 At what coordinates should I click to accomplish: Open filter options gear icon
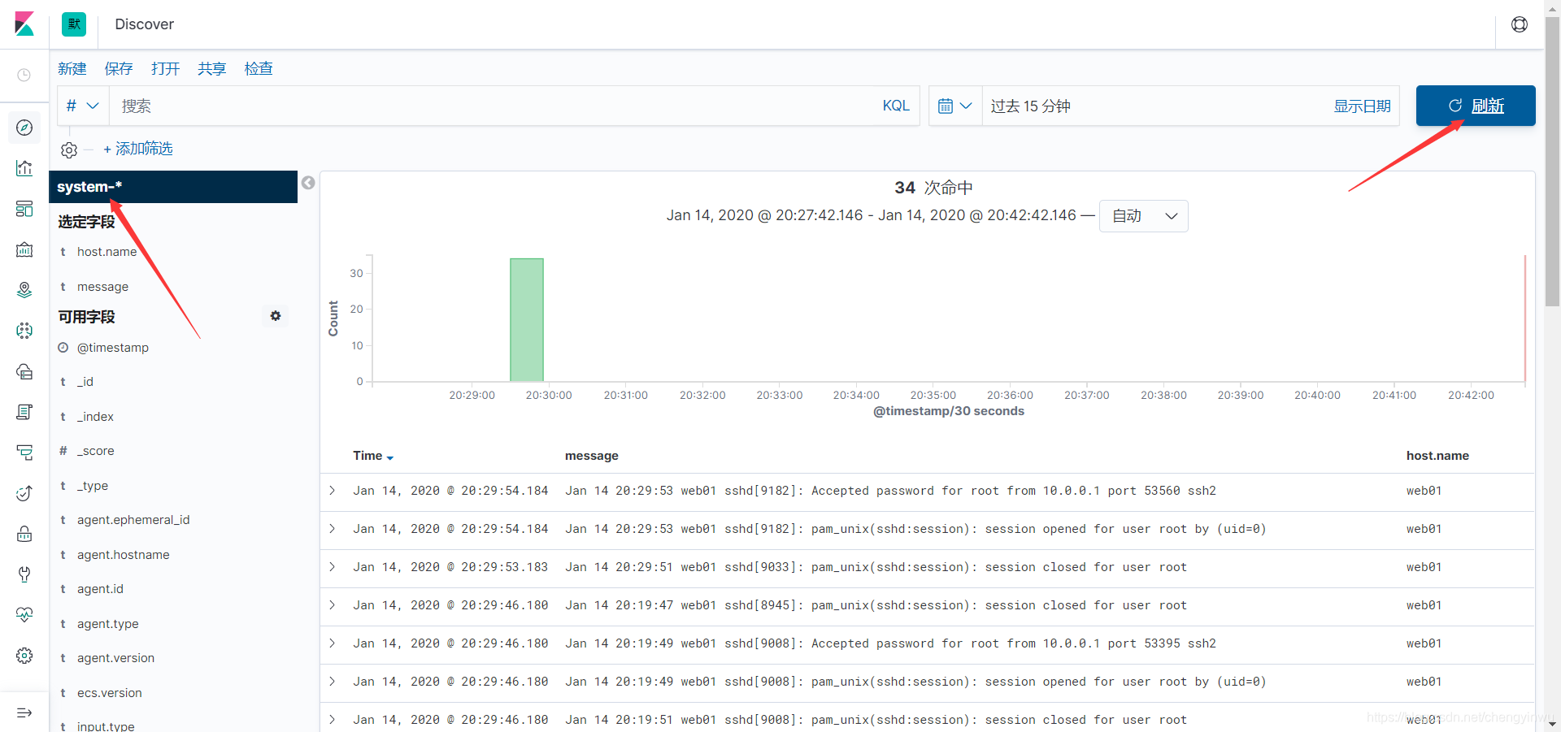(69, 150)
